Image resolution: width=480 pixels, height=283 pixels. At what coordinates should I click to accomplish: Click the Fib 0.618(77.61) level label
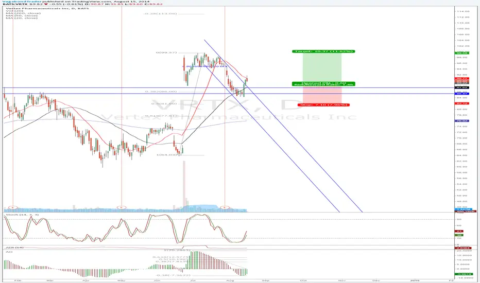tap(161, 116)
